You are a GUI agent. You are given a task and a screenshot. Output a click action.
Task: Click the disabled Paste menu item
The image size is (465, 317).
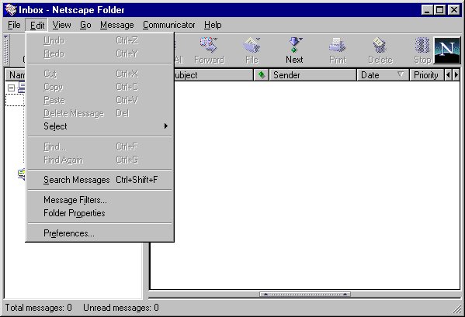click(x=100, y=100)
